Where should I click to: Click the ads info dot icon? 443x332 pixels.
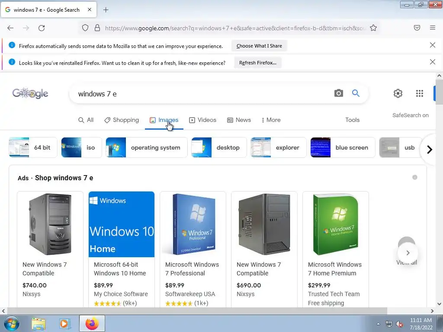pyautogui.click(x=415, y=177)
